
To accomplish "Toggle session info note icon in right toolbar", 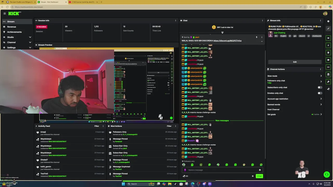I will pos(328,53).
